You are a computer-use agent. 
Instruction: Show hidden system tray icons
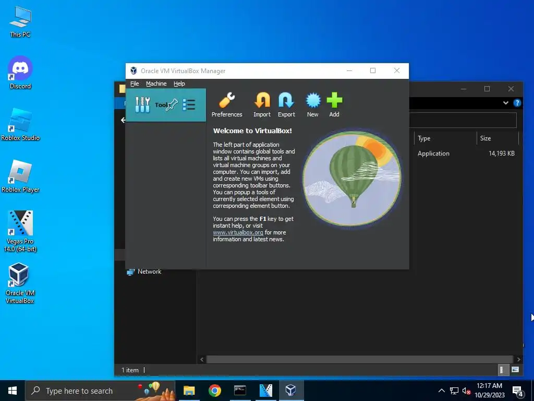coord(441,391)
